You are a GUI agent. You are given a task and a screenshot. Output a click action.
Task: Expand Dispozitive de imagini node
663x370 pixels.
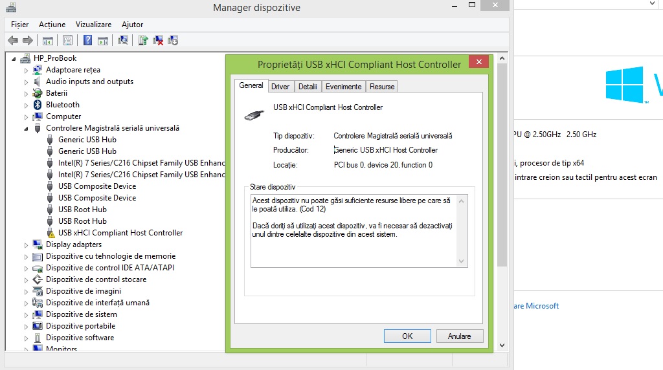pyautogui.click(x=26, y=292)
